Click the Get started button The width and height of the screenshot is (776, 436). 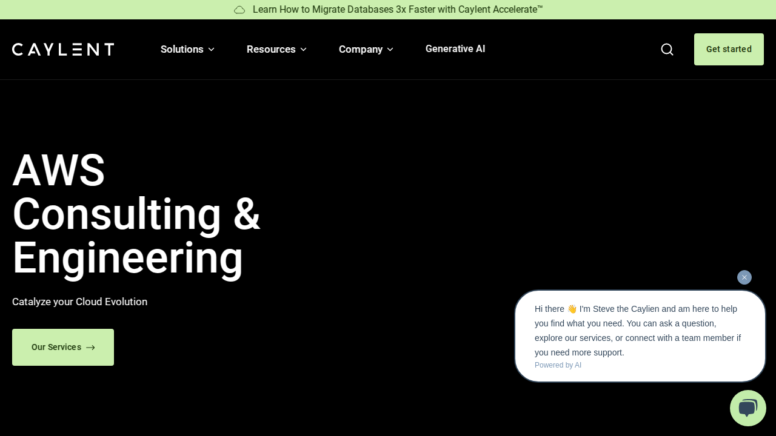pyautogui.click(x=729, y=49)
